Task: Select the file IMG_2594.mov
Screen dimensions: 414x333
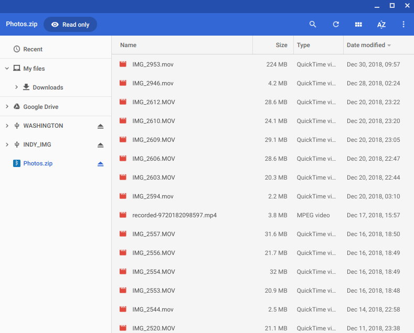Action: coord(263,196)
